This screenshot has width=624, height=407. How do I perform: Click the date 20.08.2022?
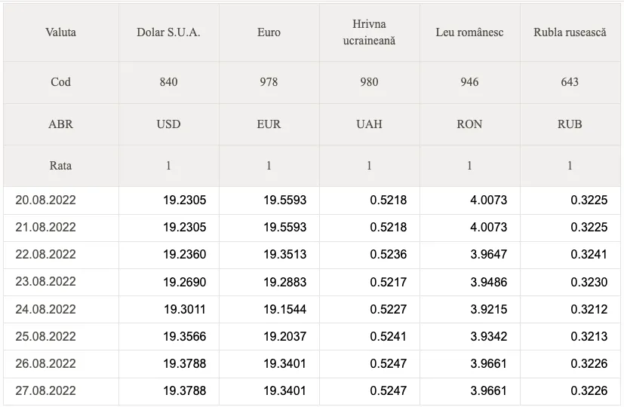45,200
